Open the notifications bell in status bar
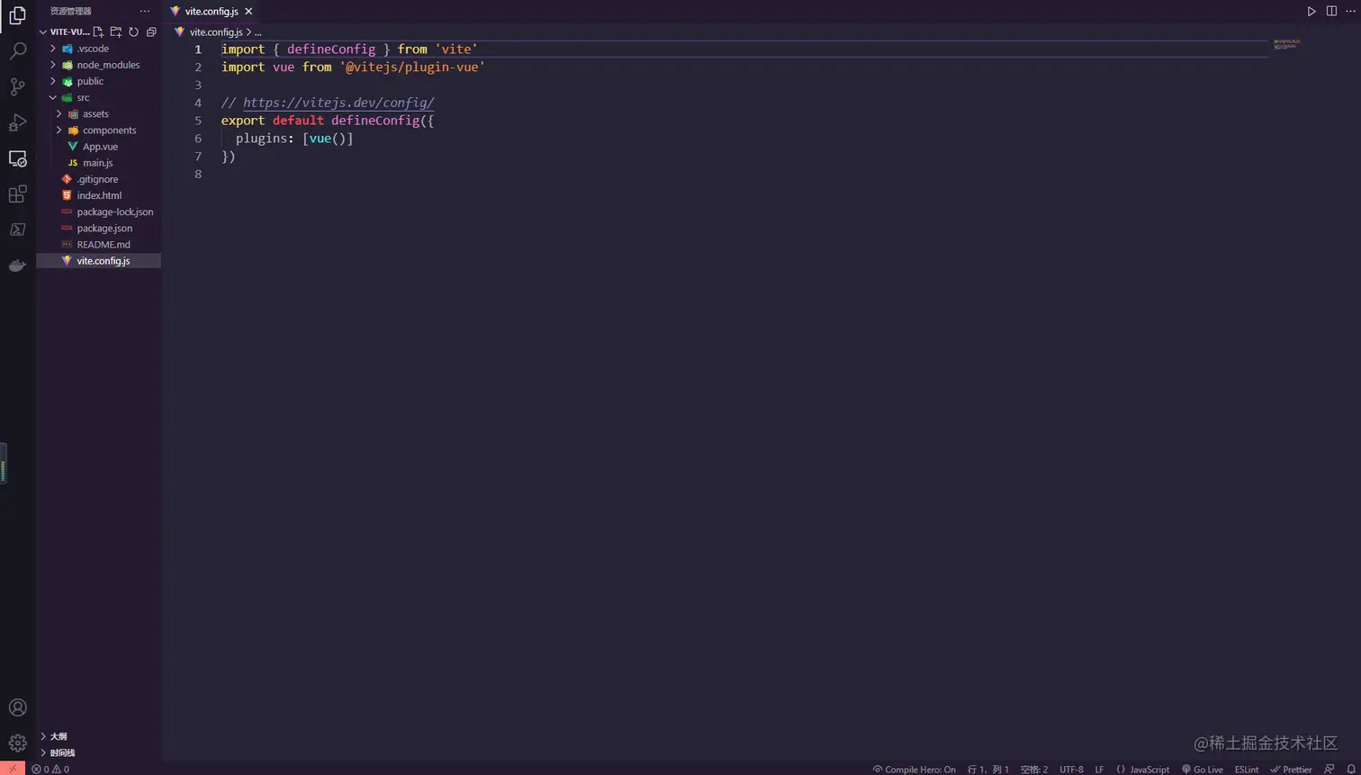This screenshot has height=775, width=1361. pyautogui.click(x=1350, y=769)
